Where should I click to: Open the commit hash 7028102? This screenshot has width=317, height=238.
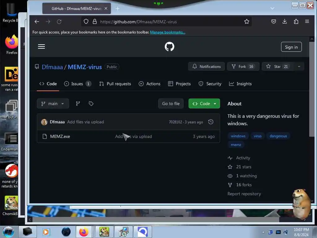[x=176, y=122]
